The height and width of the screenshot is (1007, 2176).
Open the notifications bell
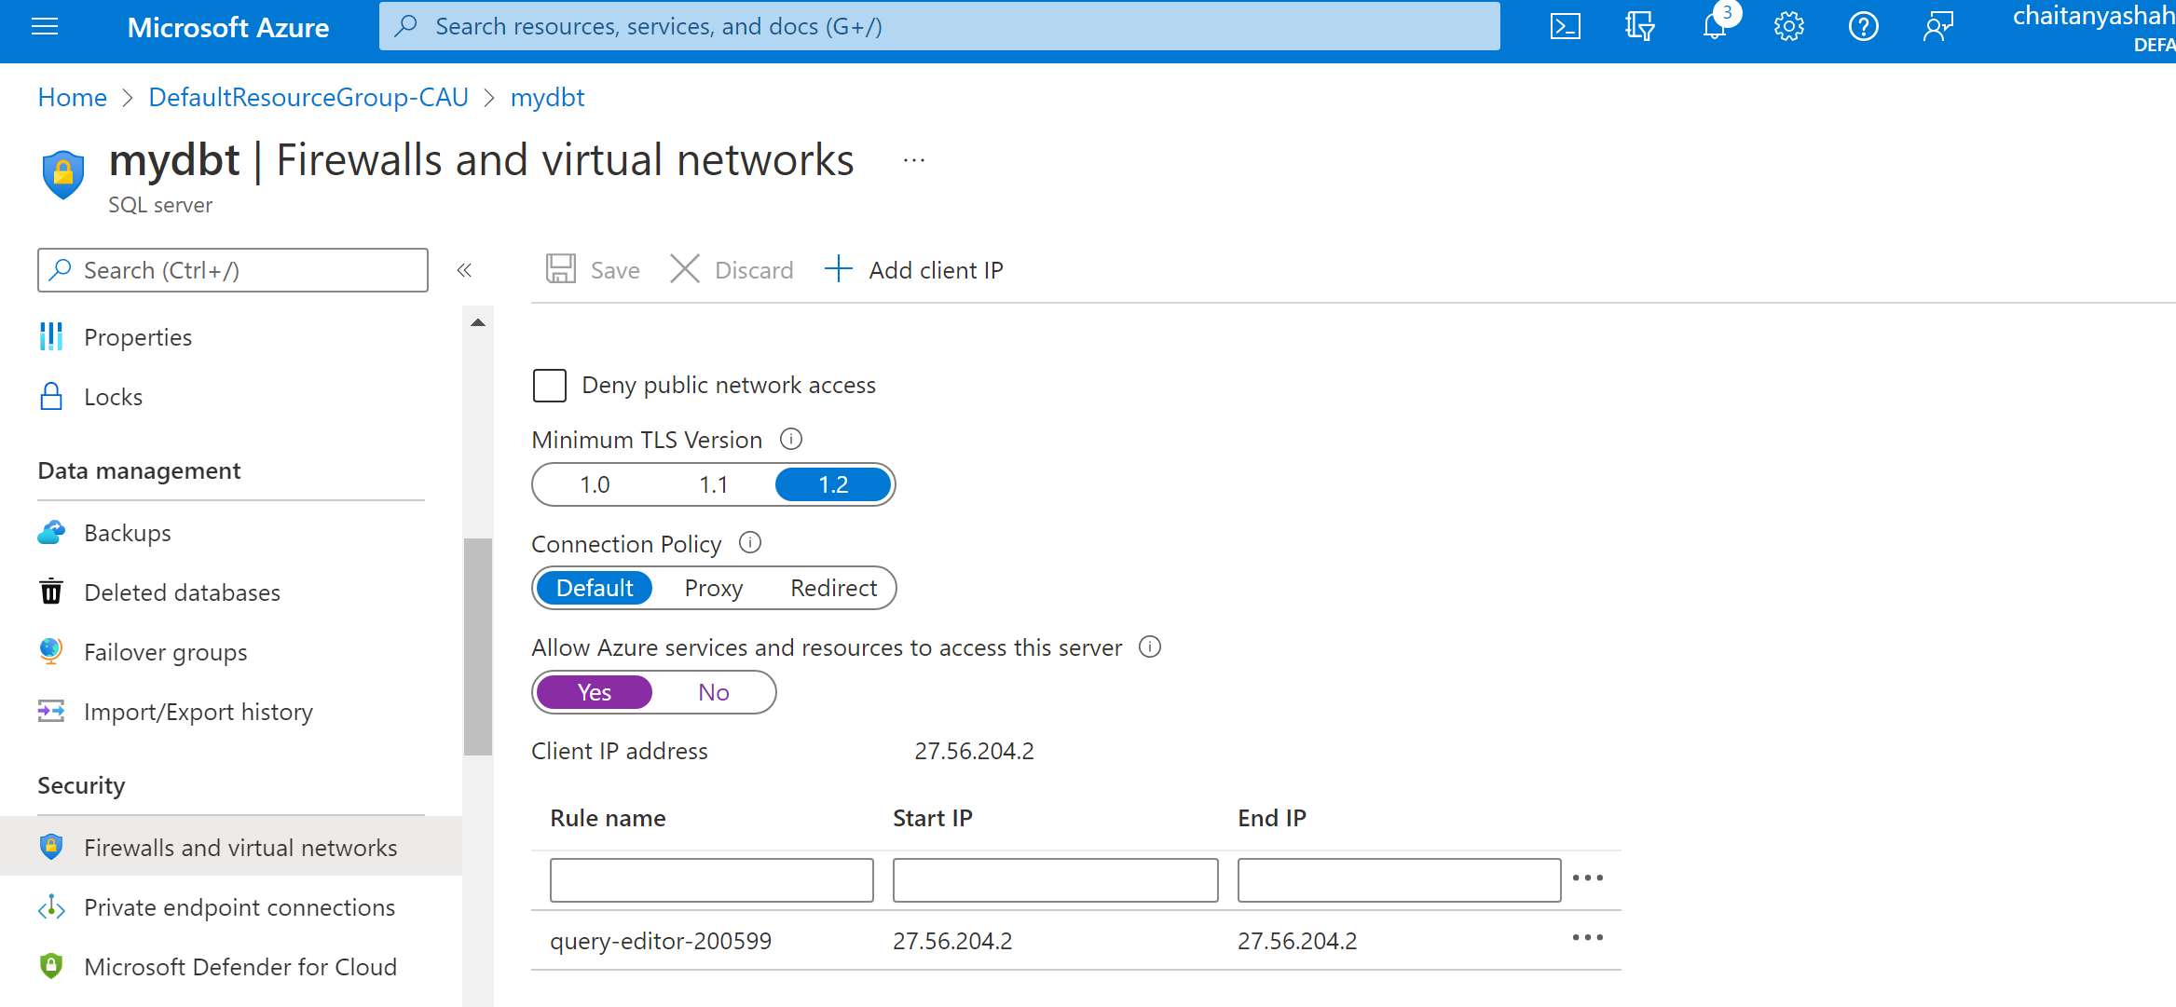click(1714, 26)
